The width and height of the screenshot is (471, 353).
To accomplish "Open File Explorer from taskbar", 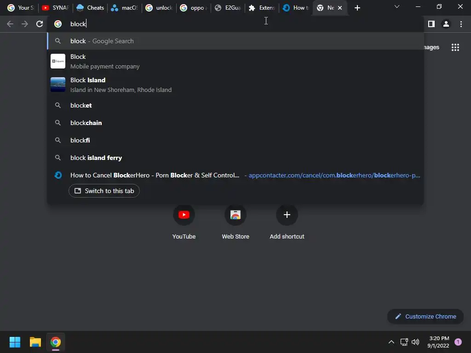I will coord(35,342).
